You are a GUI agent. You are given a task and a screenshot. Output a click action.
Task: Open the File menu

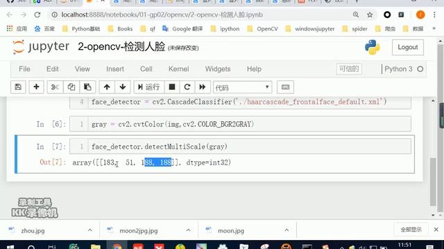tap(24, 69)
